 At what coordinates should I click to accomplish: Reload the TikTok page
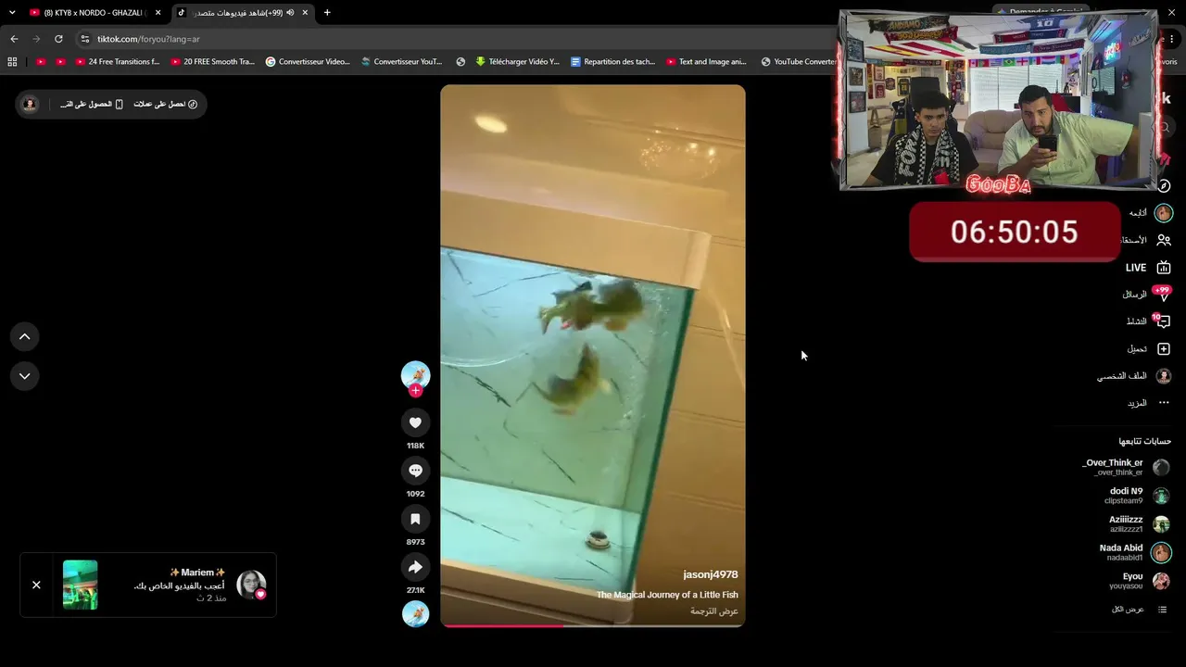pos(58,39)
